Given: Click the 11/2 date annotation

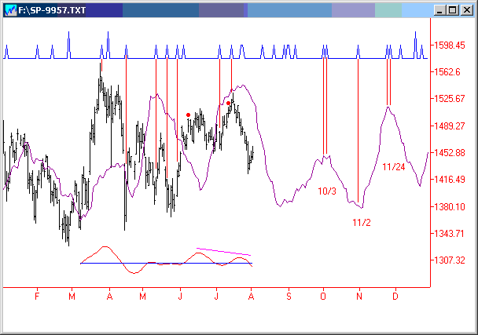Looking at the screenshot, I should [x=362, y=223].
